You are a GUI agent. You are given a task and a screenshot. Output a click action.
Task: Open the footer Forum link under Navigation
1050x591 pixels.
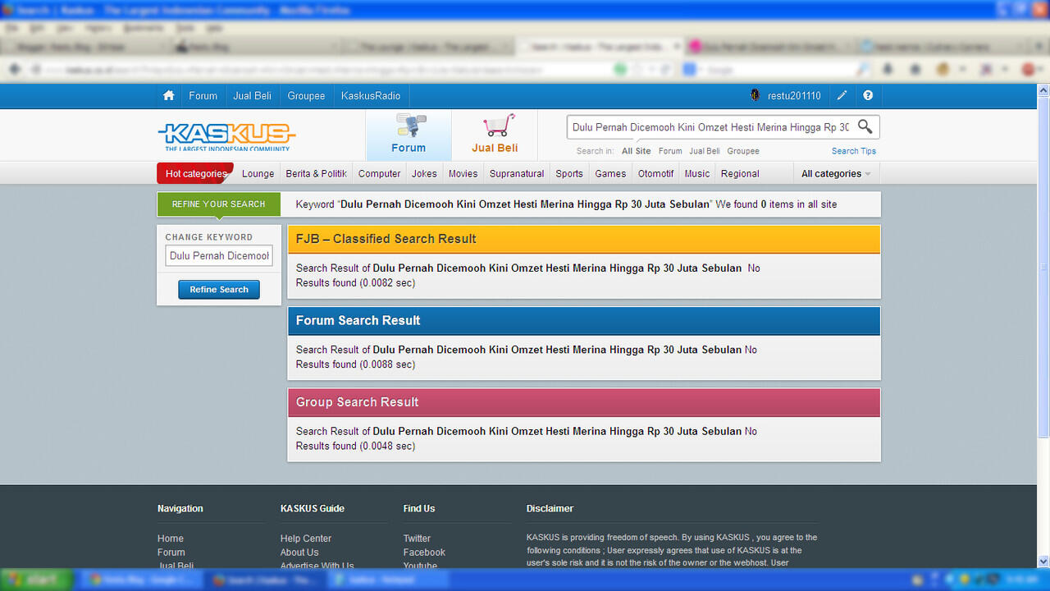click(171, 552)
